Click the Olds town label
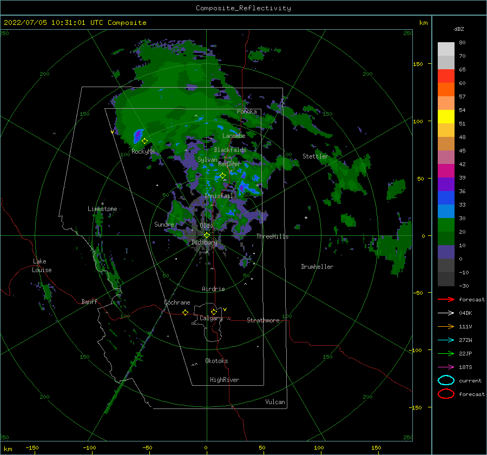 [206, 226]
